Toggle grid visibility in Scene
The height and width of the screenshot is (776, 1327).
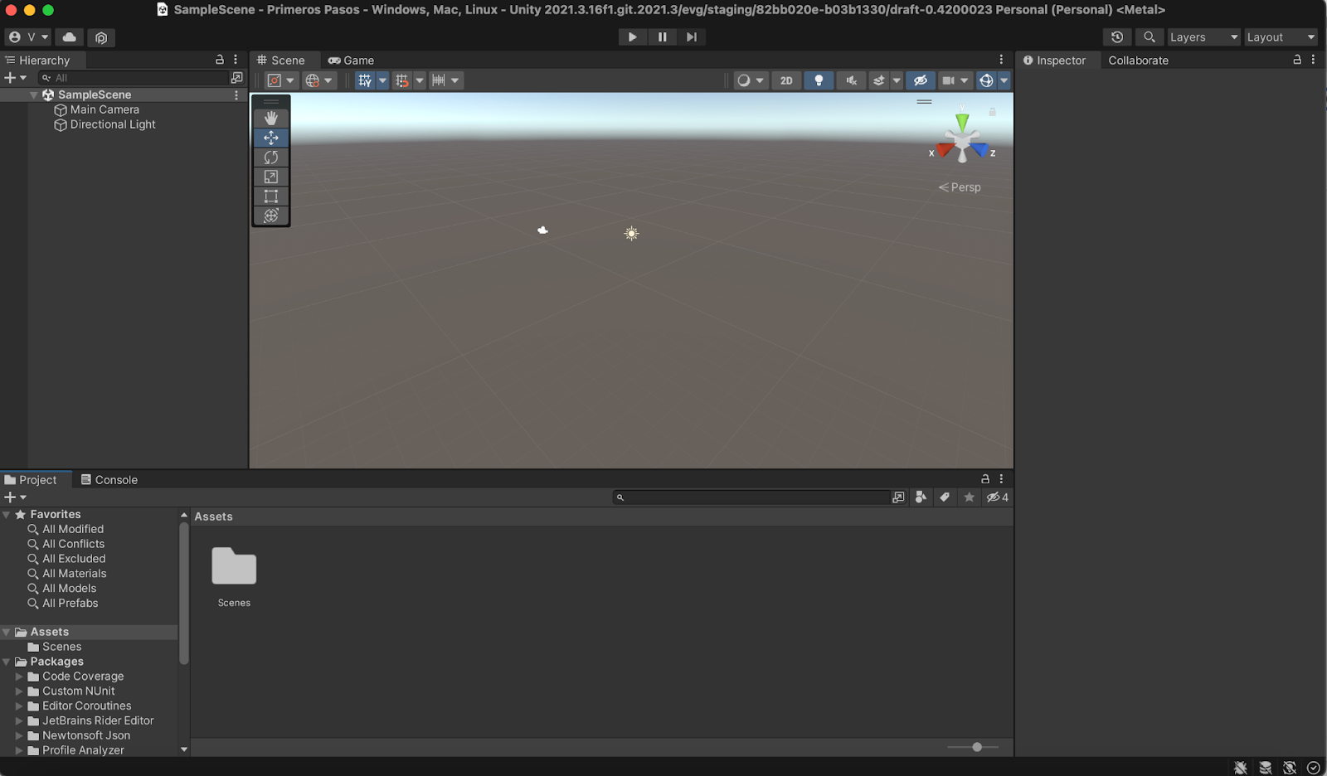[365, 80]
